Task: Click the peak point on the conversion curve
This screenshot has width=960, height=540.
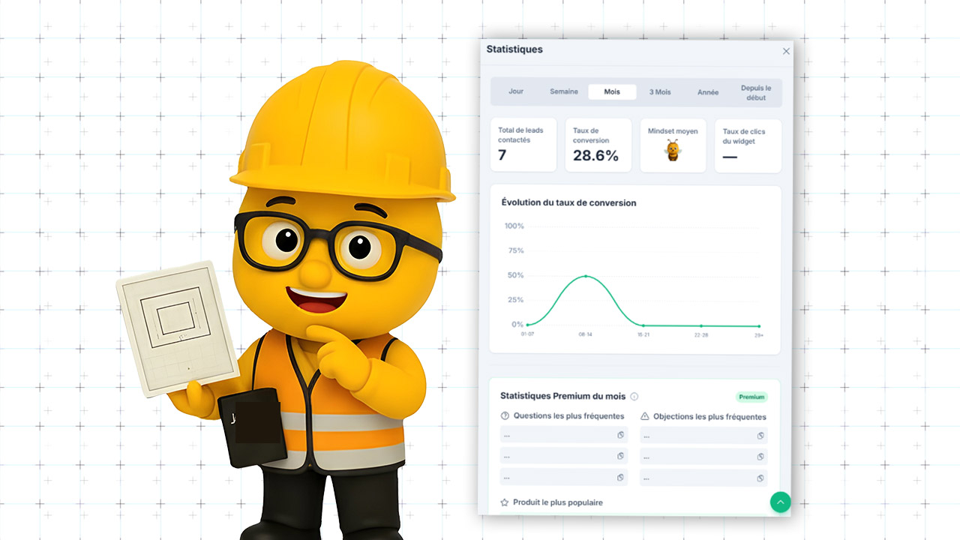Action: 586,275
